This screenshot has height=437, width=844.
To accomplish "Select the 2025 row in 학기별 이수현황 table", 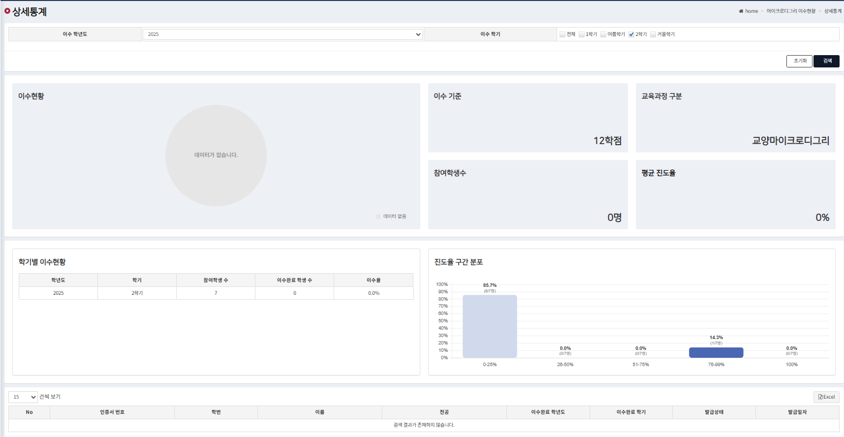I will pos(216,293).
